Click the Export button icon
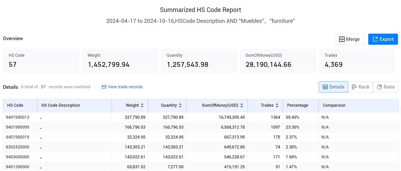This screenshot has width=401, height=171. 375,39
